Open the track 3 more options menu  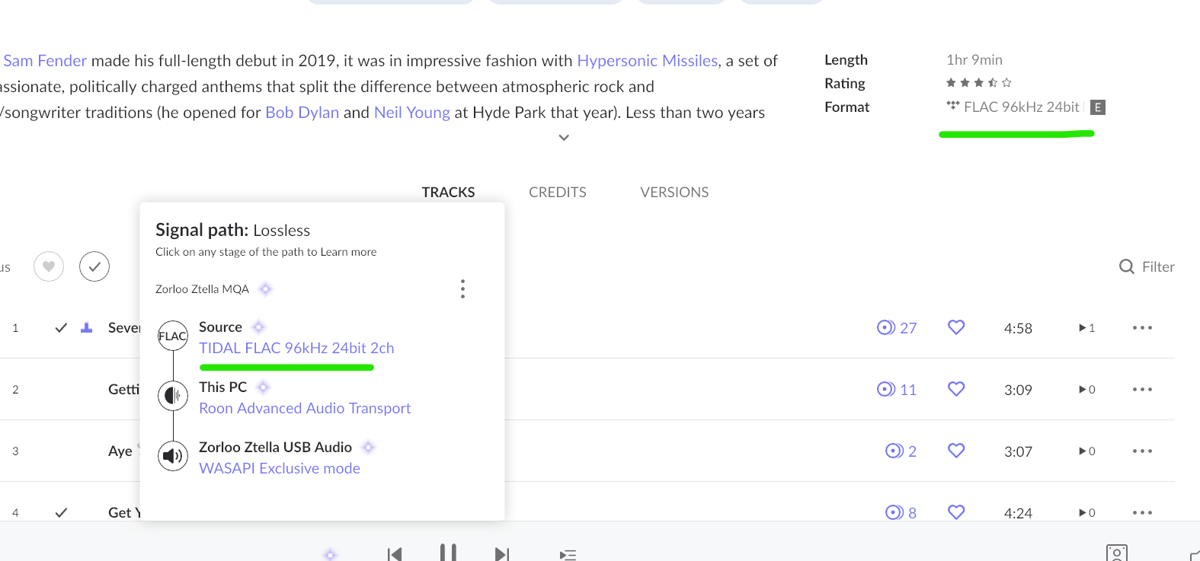coord(1142,451)
